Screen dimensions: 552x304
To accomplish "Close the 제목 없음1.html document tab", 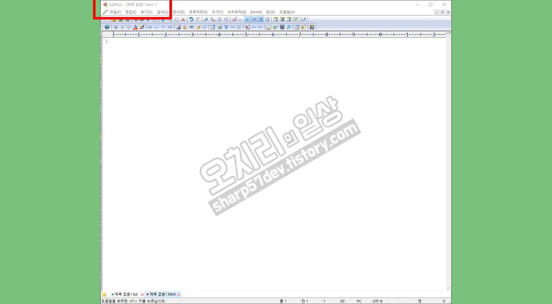I will (x=179, y=294).
